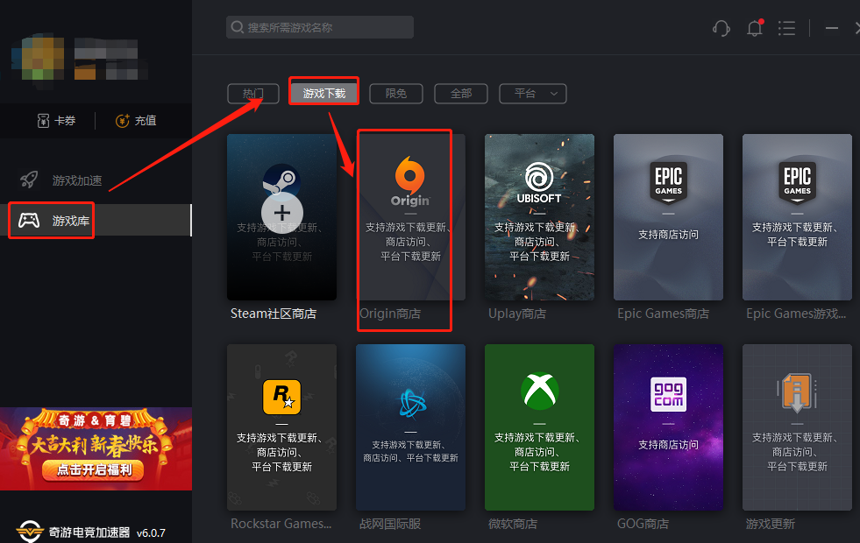Select the 游戏下载 tab
This screenshot has height=543, width=860.
click(x=324, y=93)
